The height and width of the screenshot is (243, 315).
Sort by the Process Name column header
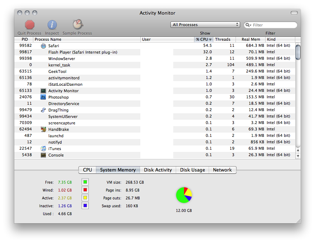pos(87,39)
